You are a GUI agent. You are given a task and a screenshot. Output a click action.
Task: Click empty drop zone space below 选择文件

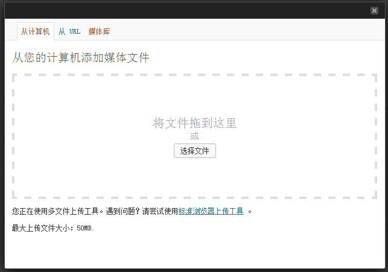pos(194,178)
